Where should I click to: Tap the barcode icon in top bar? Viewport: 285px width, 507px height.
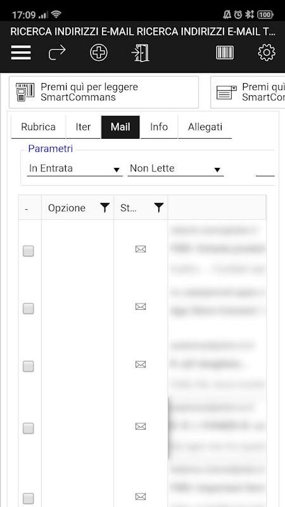[x=225, y=53]
